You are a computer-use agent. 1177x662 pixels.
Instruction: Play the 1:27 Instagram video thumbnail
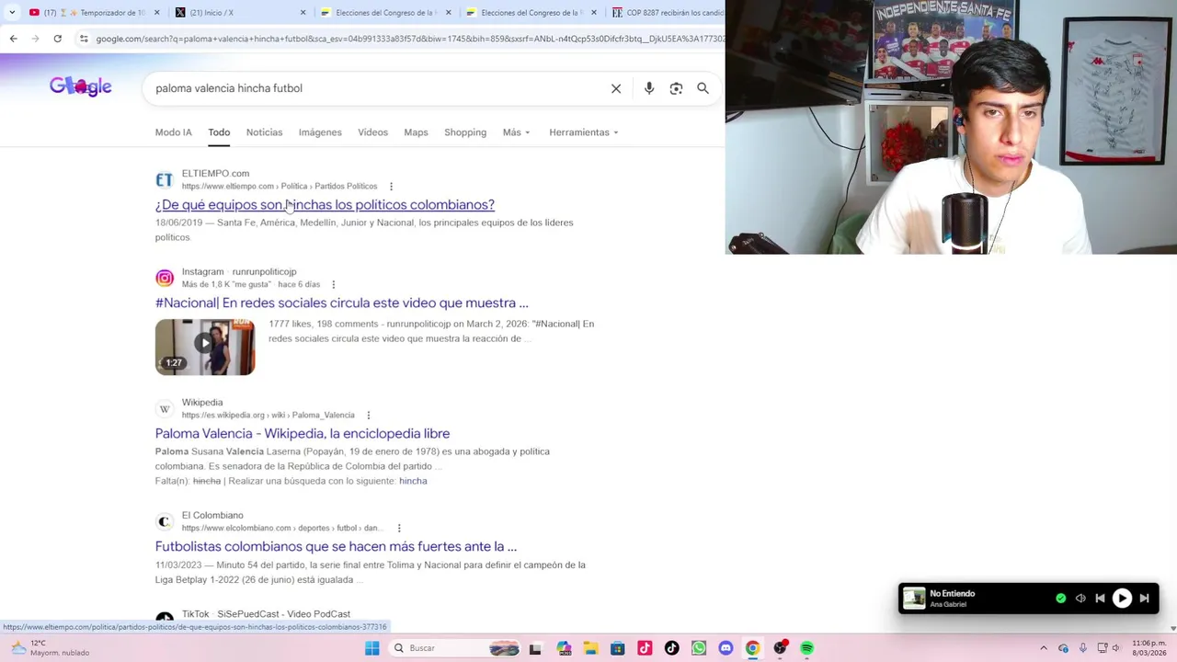(205, 347)
